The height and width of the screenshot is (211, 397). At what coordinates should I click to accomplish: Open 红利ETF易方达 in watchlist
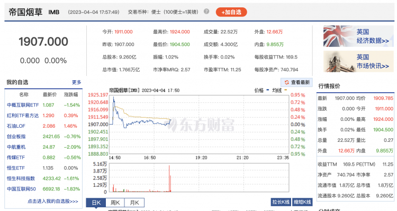(x=23, y=116)
